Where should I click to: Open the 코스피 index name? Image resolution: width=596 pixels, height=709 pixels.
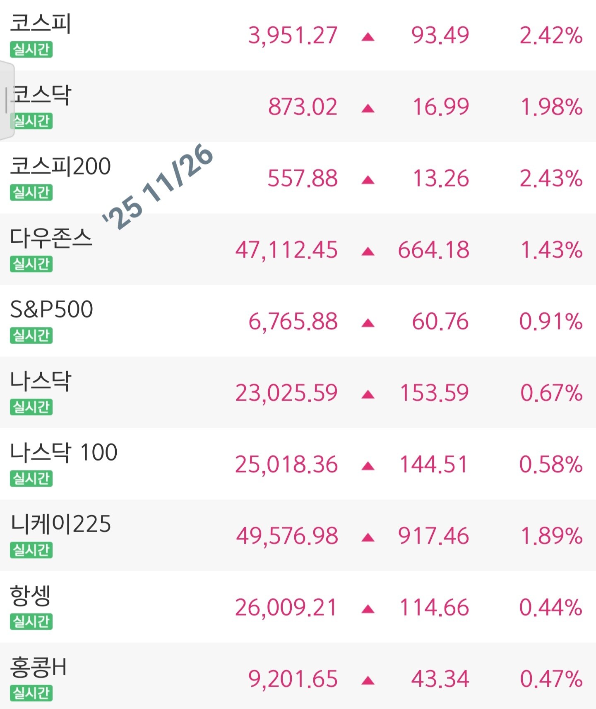point(41,23)
